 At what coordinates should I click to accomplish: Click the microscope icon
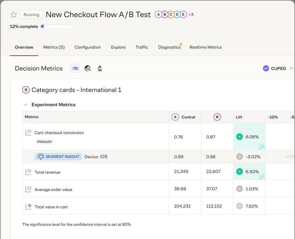coord(100,68)
